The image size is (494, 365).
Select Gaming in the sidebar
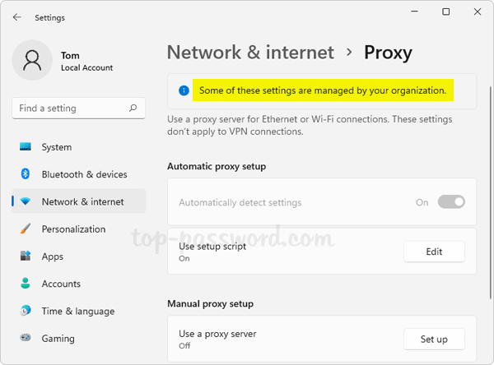[x=58, y=338]
